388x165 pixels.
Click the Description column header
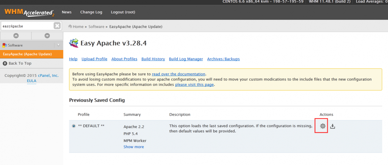tap(180, 115)
